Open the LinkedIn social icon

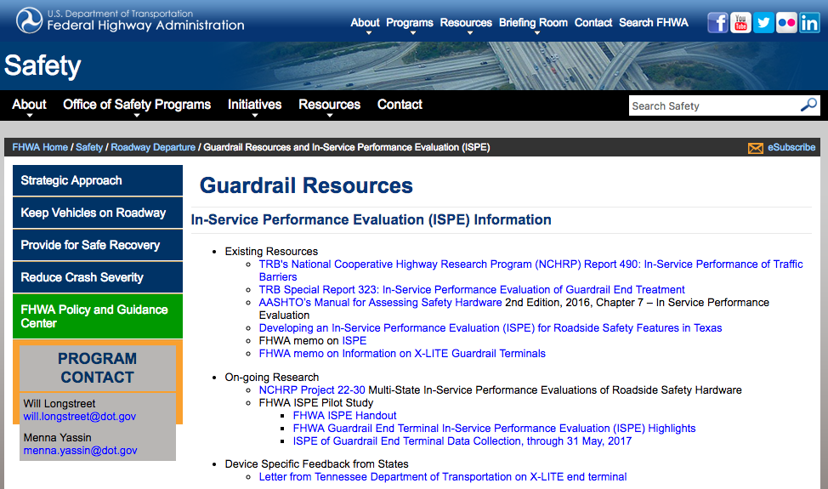[x=808, y=23]
